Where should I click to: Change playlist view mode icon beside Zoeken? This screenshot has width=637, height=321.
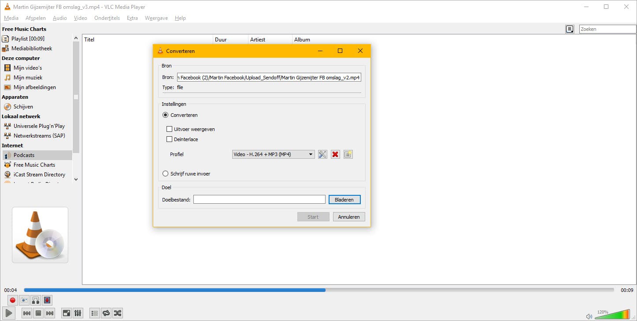pos(570,29)
